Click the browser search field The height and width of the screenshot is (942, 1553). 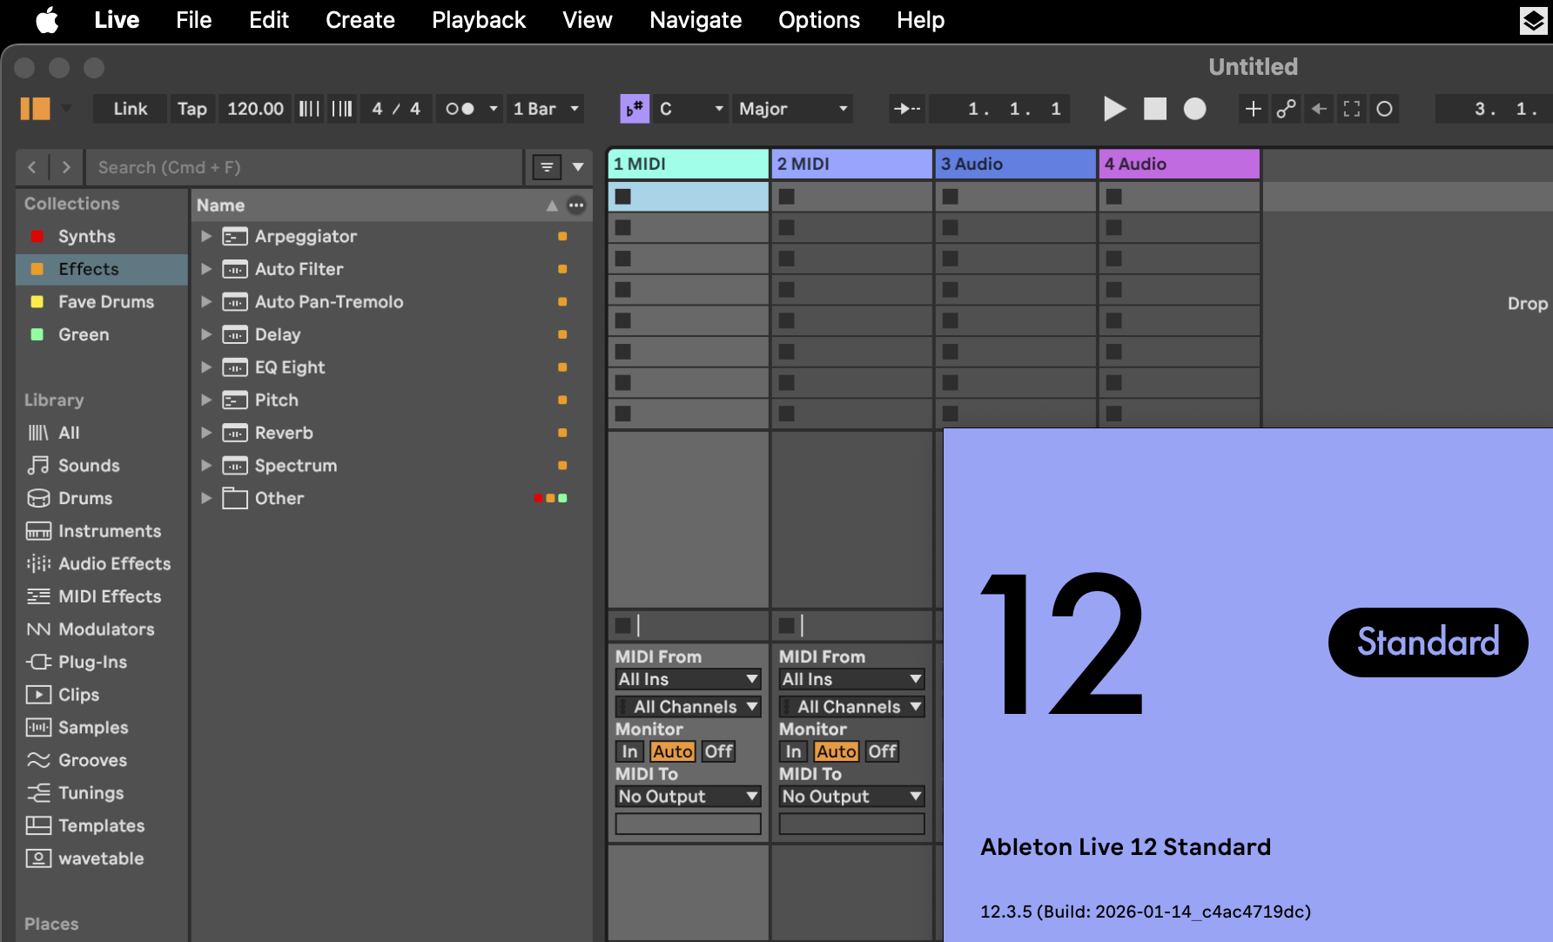coord(305,166)
